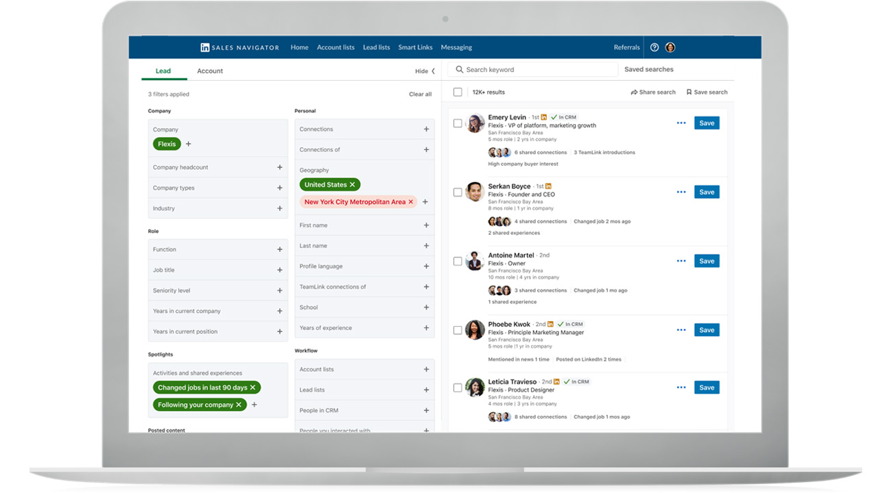Remove the United States geography filter
The height and width of the screenshot is (493, 878).
[353, 185]
